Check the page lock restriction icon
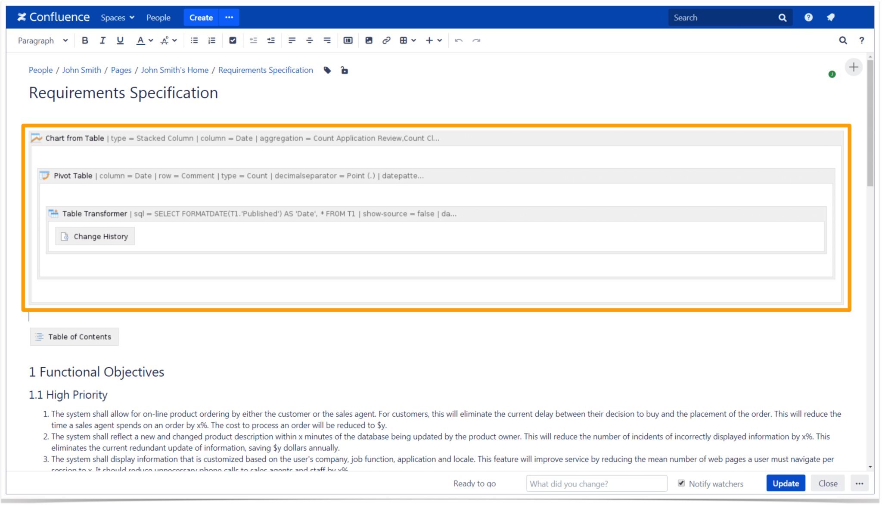 pyautogui.click(x=344, y=70)
